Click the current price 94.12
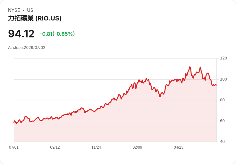Screen dimensions: 236x164 21,34
